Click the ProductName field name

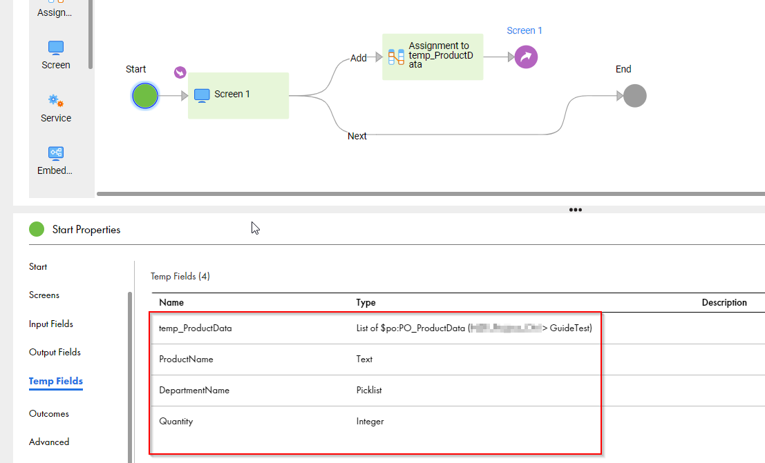coord(186,359)
